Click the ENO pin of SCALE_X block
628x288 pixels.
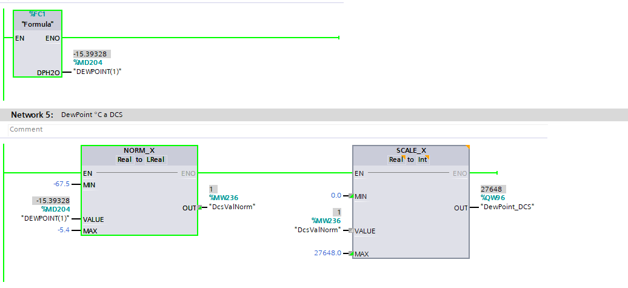click(x=459, y=173)
